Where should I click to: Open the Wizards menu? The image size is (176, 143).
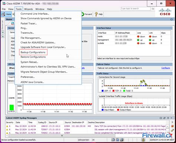click(28, 9)
